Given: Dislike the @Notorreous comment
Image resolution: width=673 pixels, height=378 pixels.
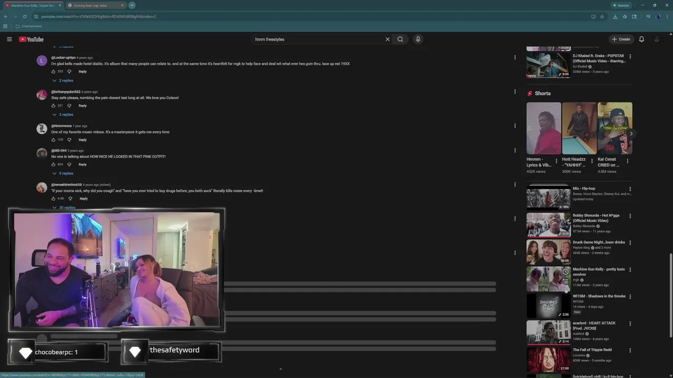Looking at the screenshot, I should [x=69, y=140].
